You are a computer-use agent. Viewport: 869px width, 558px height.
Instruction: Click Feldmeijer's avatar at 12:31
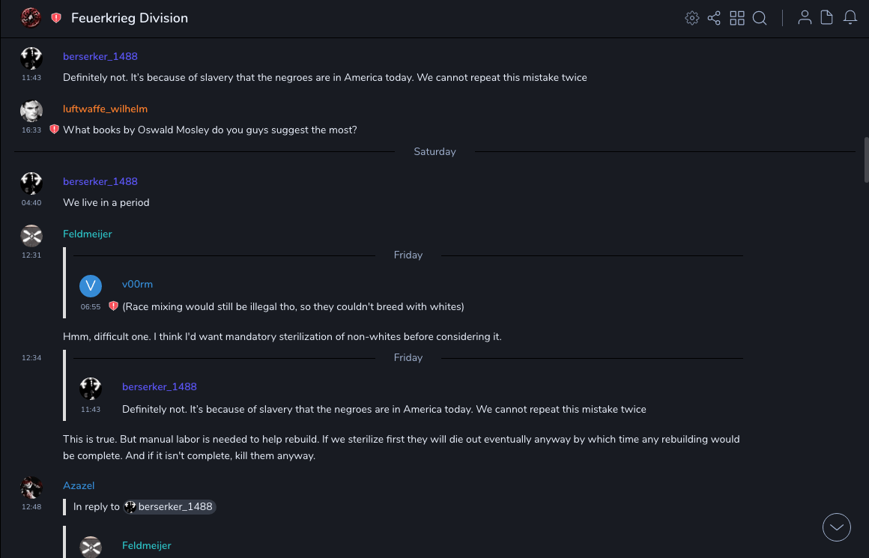(31, 236)
